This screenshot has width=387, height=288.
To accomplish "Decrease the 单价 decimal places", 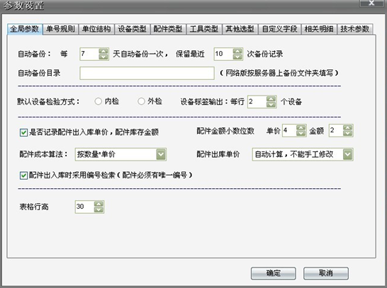I will (x=301, y=134).
